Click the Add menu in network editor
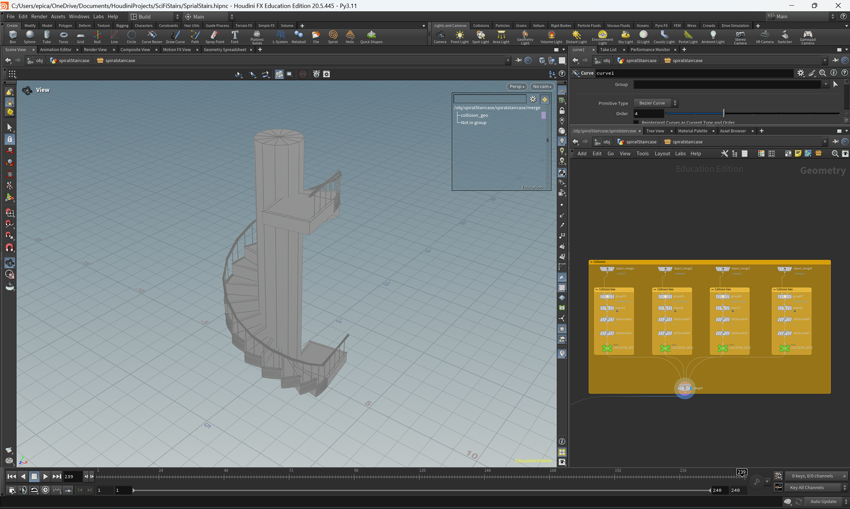 (x=582, y=153)
